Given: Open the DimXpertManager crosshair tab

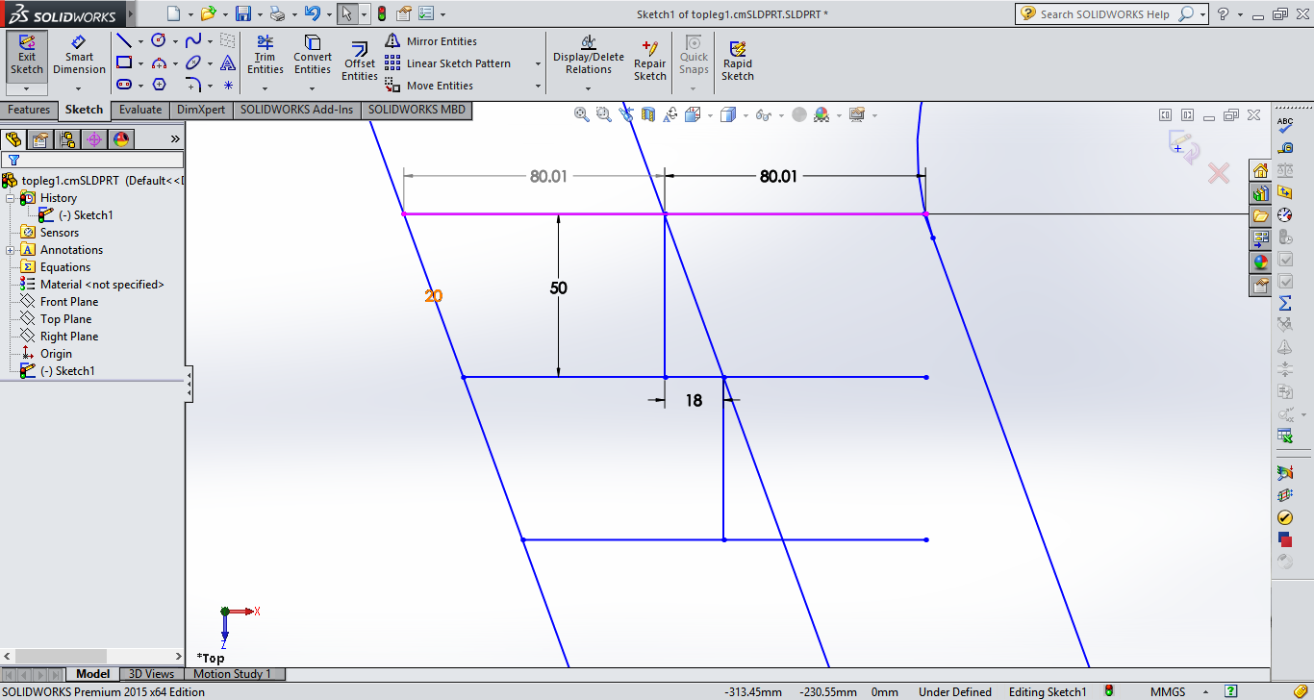Looking at the screenshot, I should point(94,139).
